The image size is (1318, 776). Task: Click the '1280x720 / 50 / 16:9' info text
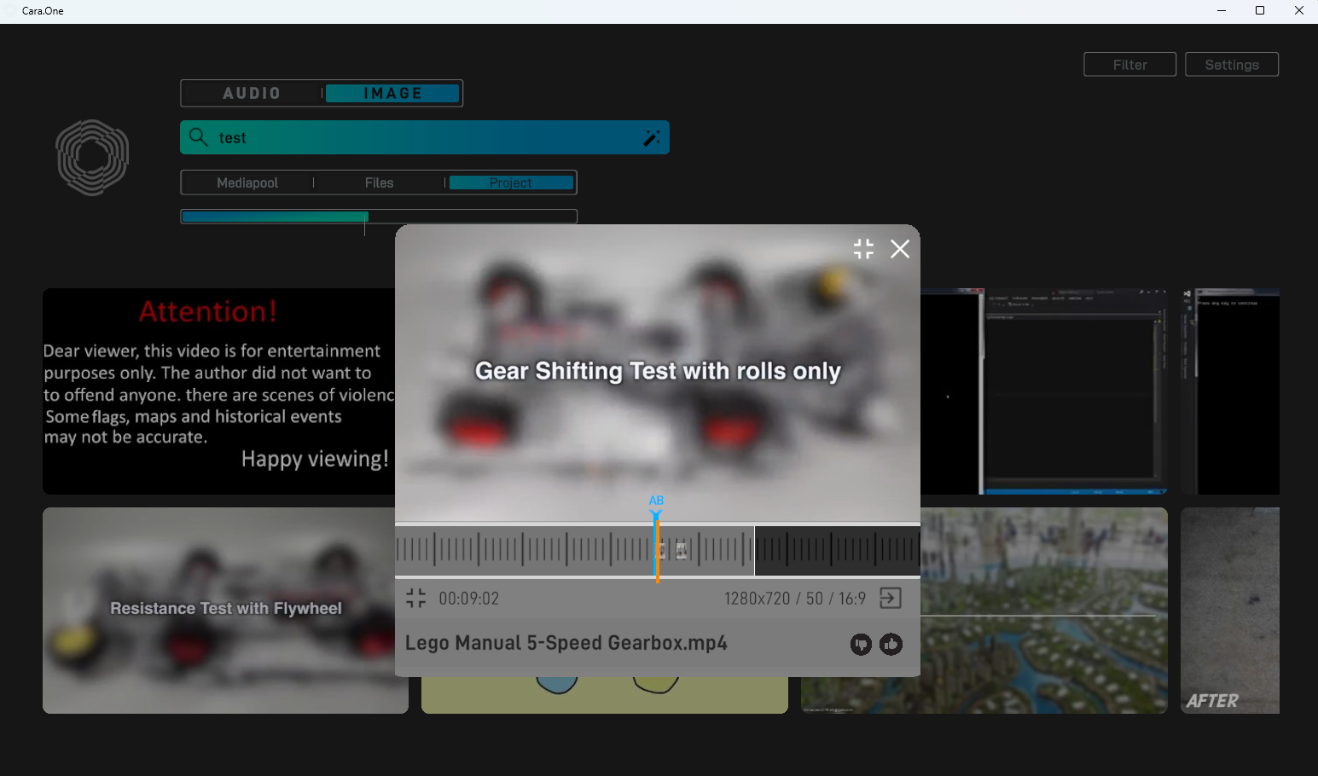[x=795, y=599]
